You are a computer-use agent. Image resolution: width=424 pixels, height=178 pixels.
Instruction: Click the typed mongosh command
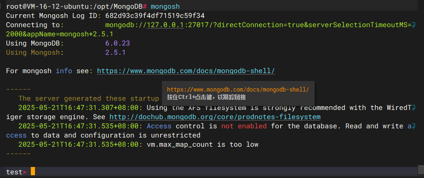[x=165, y=6]
